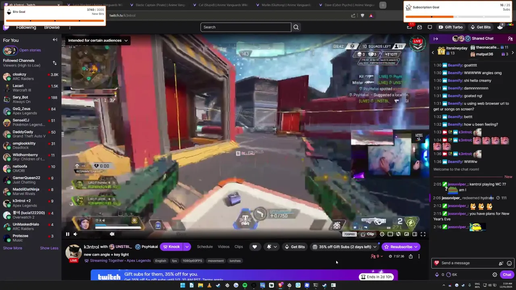Select the movement tag
This screenshot has height=290, width=516.
point(216,261)
